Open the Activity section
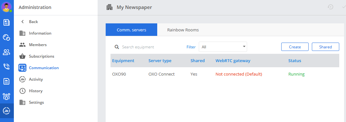The width and height of the screenshot is (346, 122). click(36, 79)
